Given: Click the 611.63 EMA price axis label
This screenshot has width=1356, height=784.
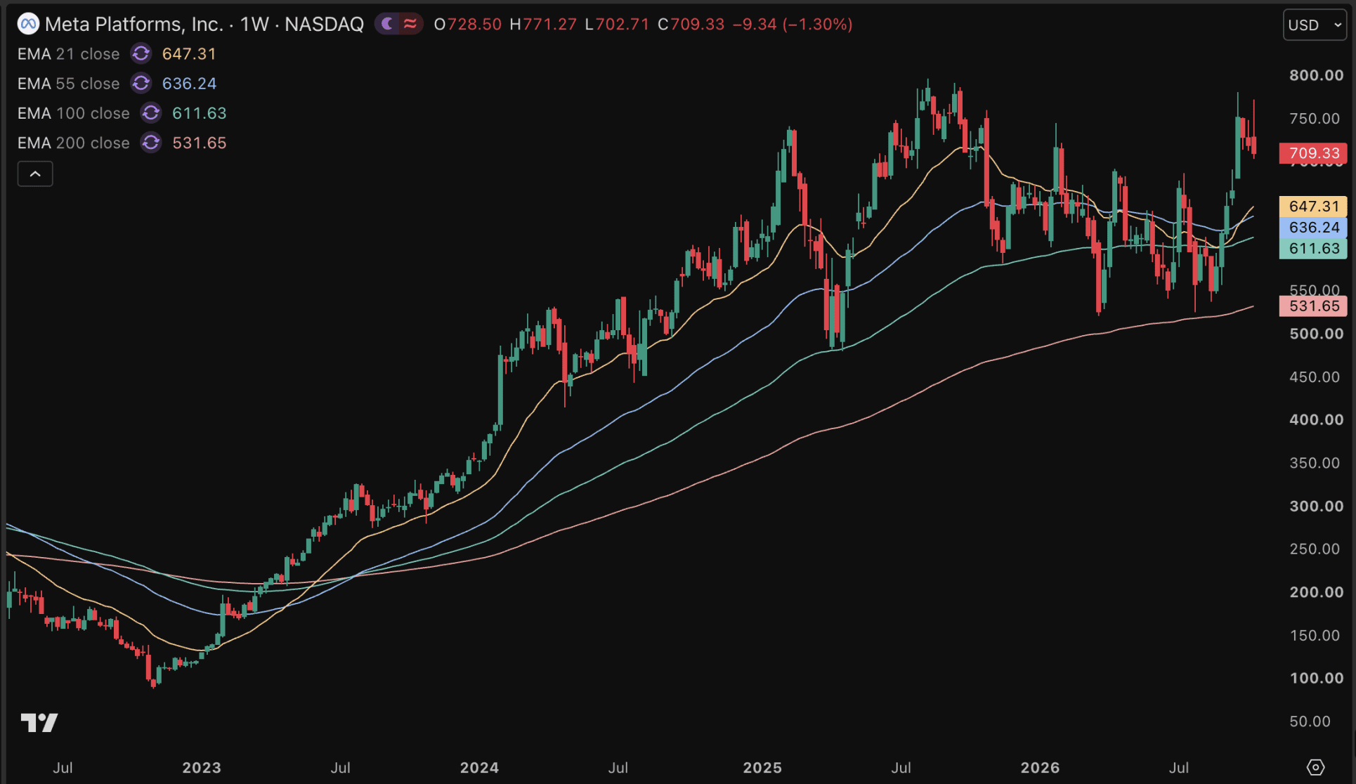Looking at the screenshot, I should click(1313, 248).
